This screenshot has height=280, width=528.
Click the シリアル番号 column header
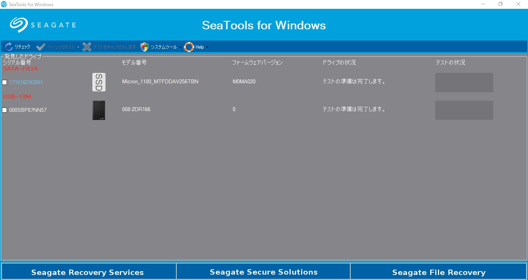point(17,62)
